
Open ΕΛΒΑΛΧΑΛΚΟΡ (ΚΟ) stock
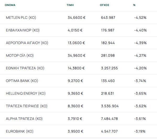coord(23,30)
